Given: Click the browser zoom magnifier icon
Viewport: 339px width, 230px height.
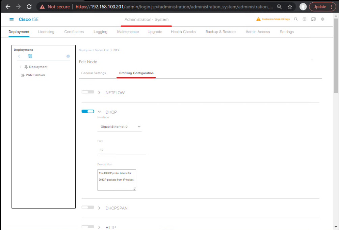Looking at the screenshot, I should click(279, 7).
